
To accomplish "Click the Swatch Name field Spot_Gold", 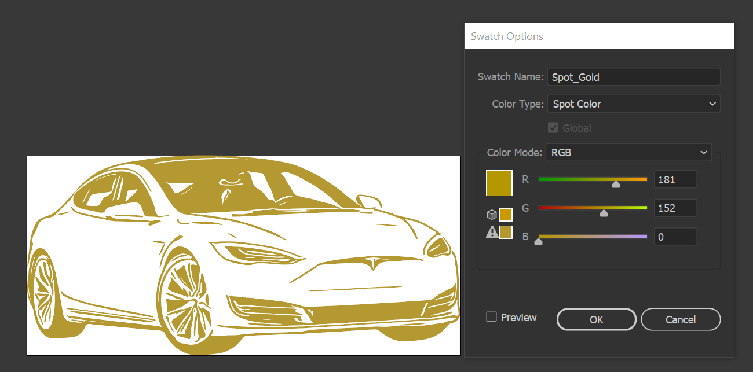I will 634,77.
